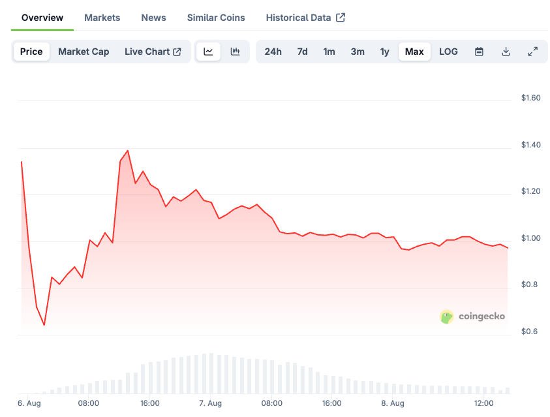The height and width of the screenshot is (417, 550).
Task: Open the News tab
Action: point(153,18)
